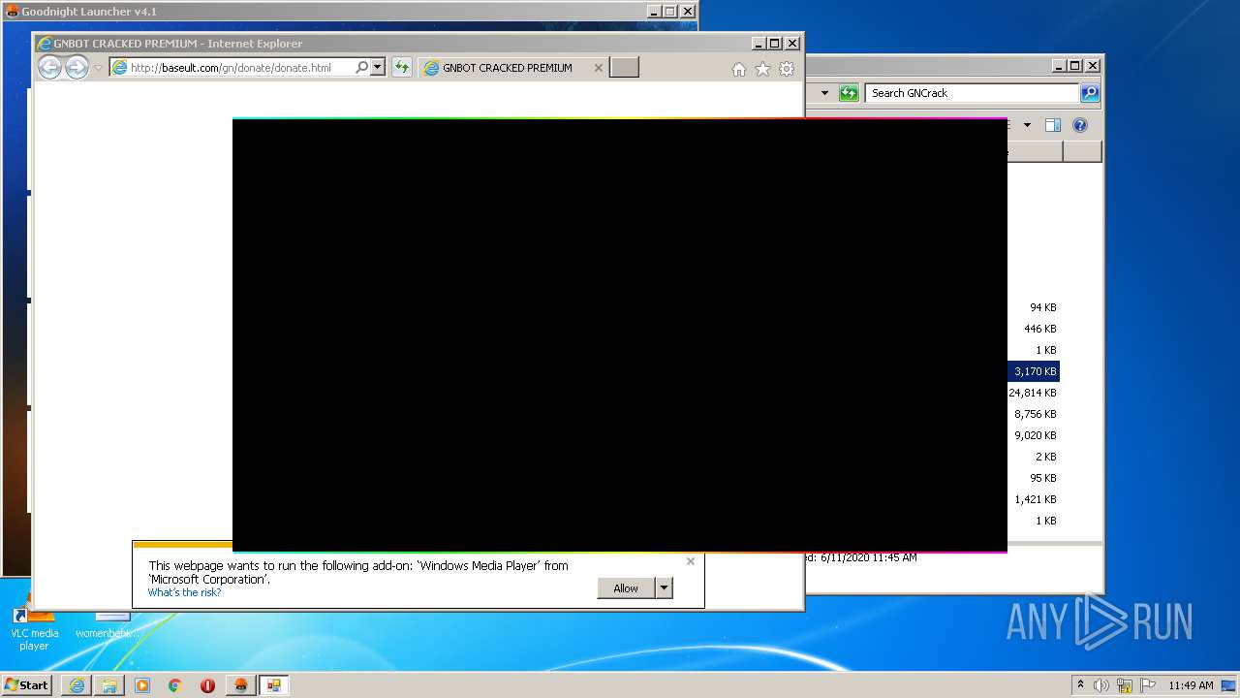Open the What's the risk? link
1240x698 pixels.
pos(184,592)
